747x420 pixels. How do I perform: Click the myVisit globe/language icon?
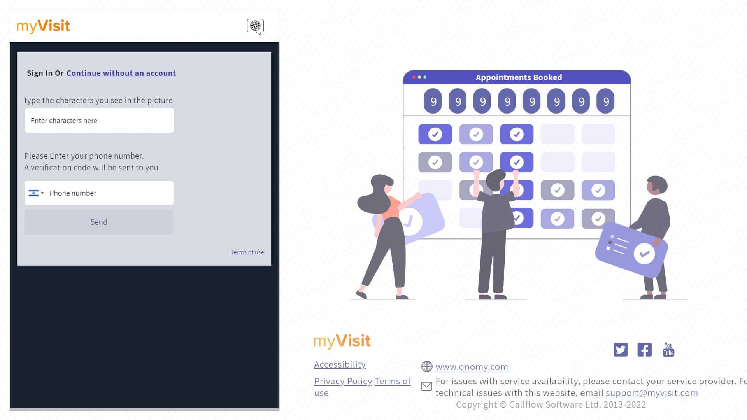pyautogui.click(x=254, y=26)
